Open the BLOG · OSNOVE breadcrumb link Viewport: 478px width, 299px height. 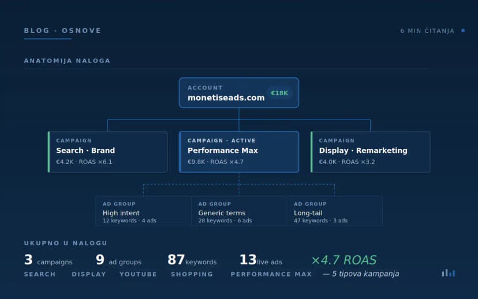(62, 31)
